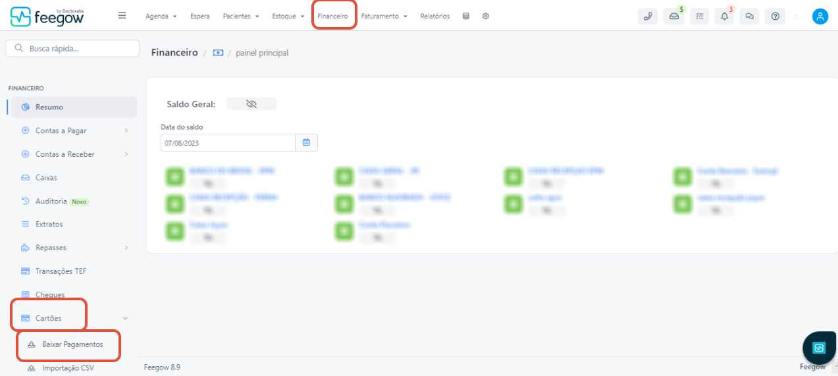
Task: Open the Agenda dropdown menu
Action: 161,16
